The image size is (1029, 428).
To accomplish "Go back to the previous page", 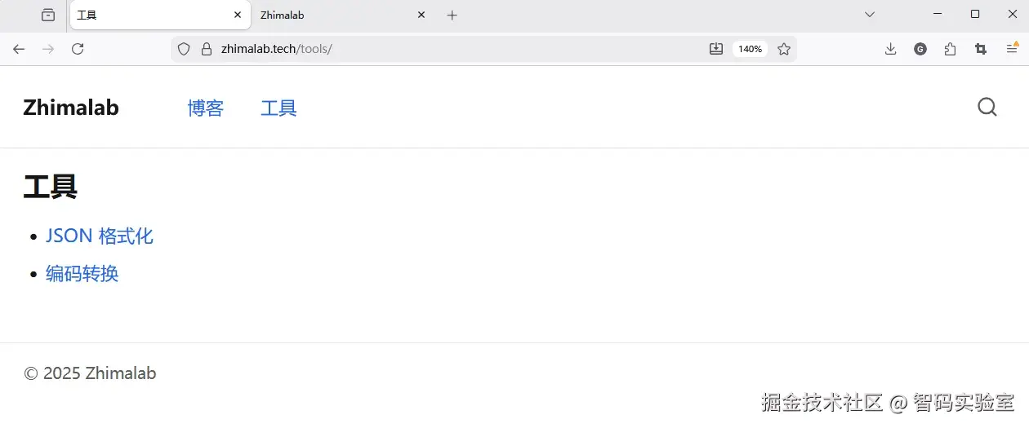I will point(19,49).
